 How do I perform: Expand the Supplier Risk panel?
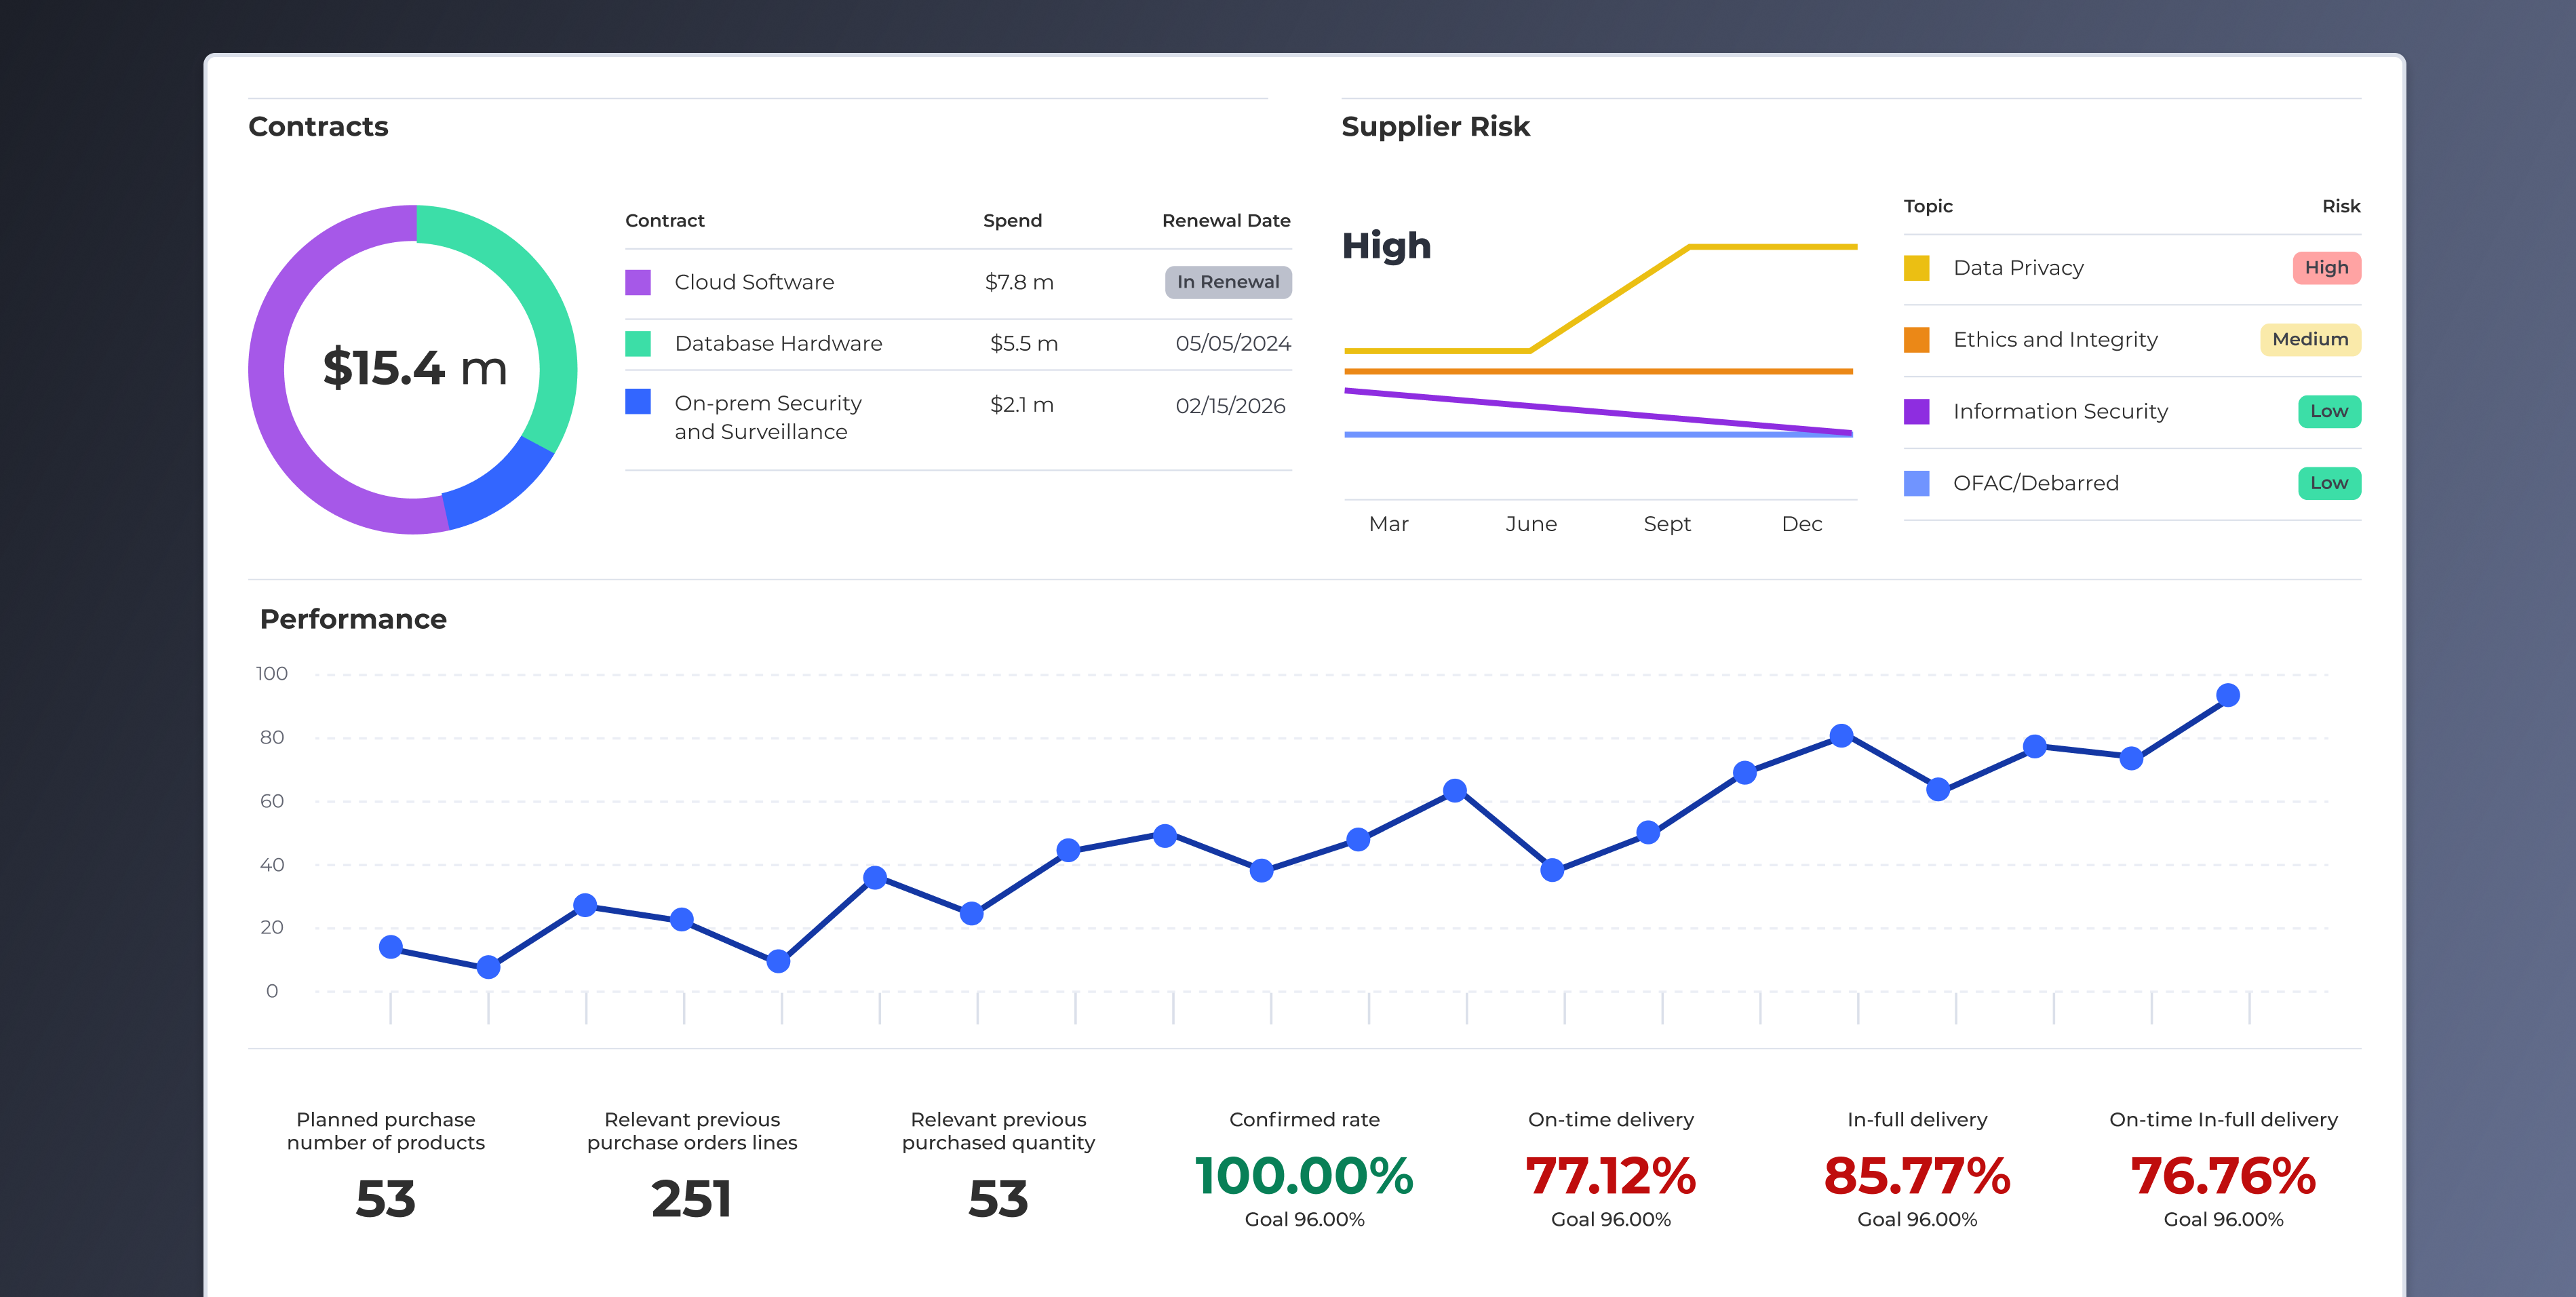(x=1435, y=126)
